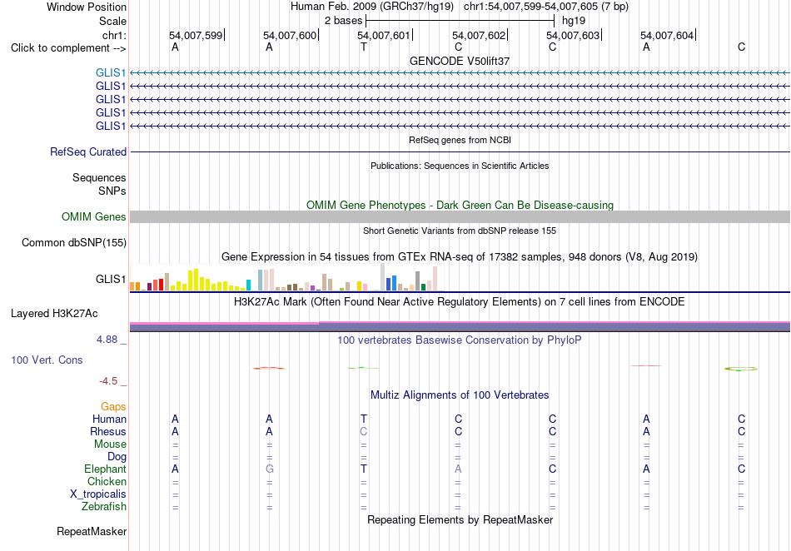Viewport: 791px width, 551px height.
Task: Click the RepeatMasker track label
Action: (92, 531)
